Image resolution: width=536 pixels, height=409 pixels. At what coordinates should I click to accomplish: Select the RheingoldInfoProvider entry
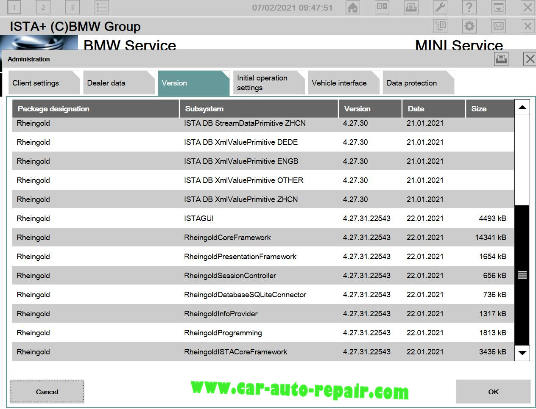[x=263, y=314]
